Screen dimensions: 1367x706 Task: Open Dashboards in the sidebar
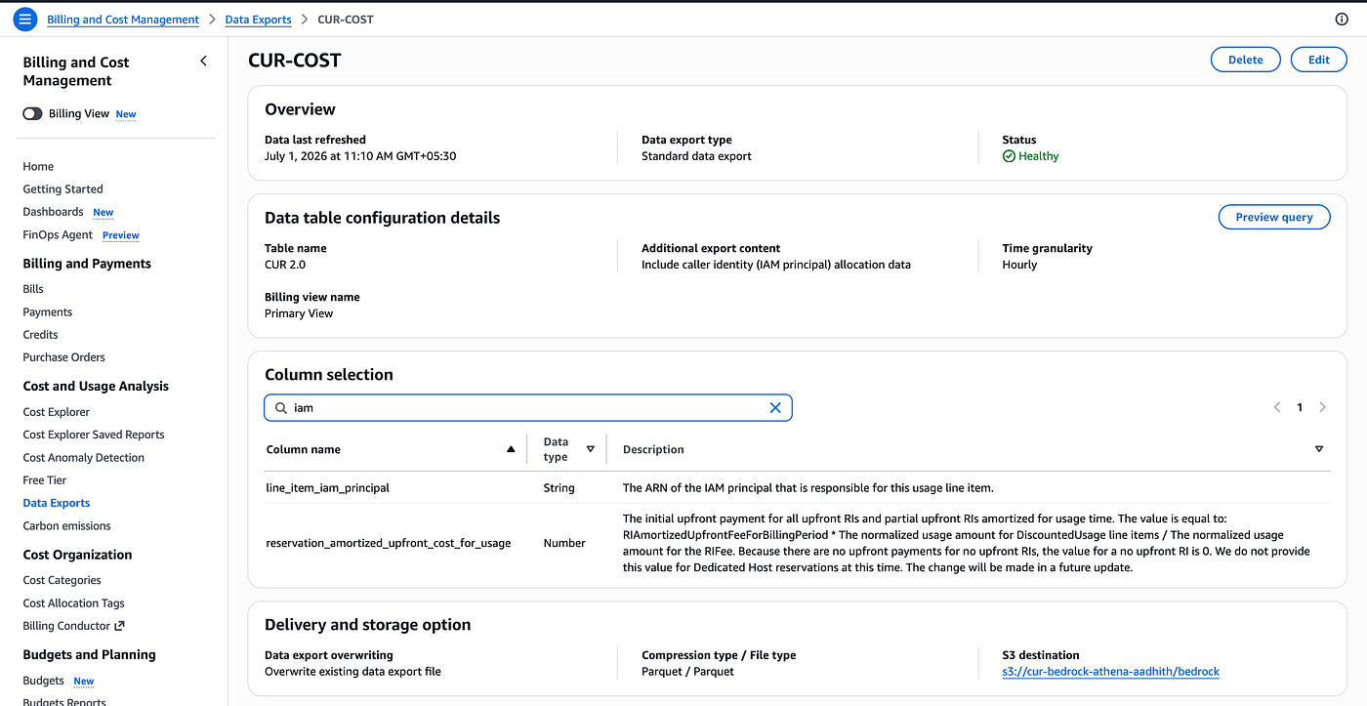(x=53, y=212)
